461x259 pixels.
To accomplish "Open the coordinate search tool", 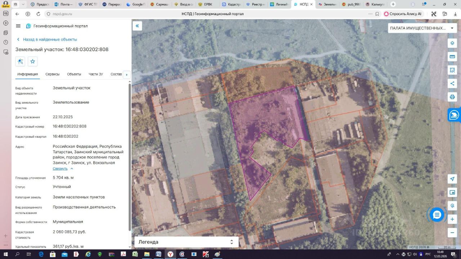I will (452, 206).
